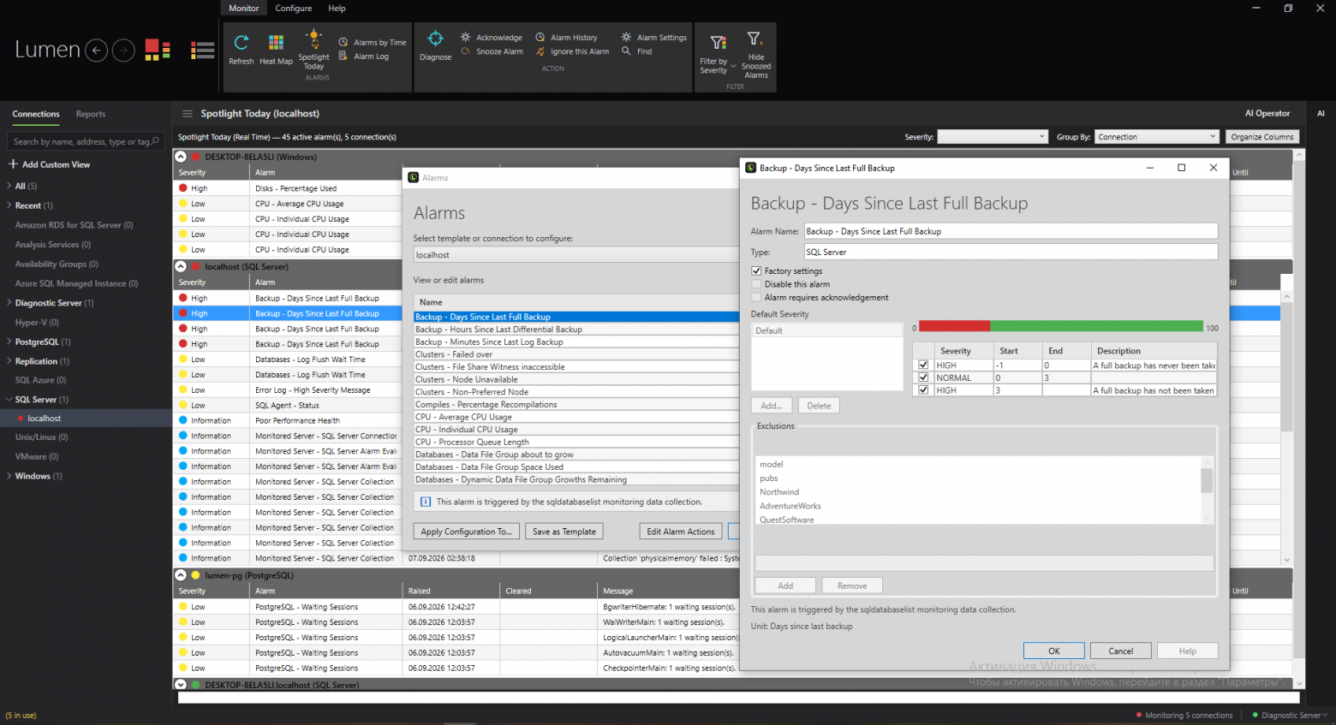Image resolution: width=1336 pixels, height=725 pixels.
Task: Open the Group By Connection dropdown
Action: click(x=1156, y=137)
